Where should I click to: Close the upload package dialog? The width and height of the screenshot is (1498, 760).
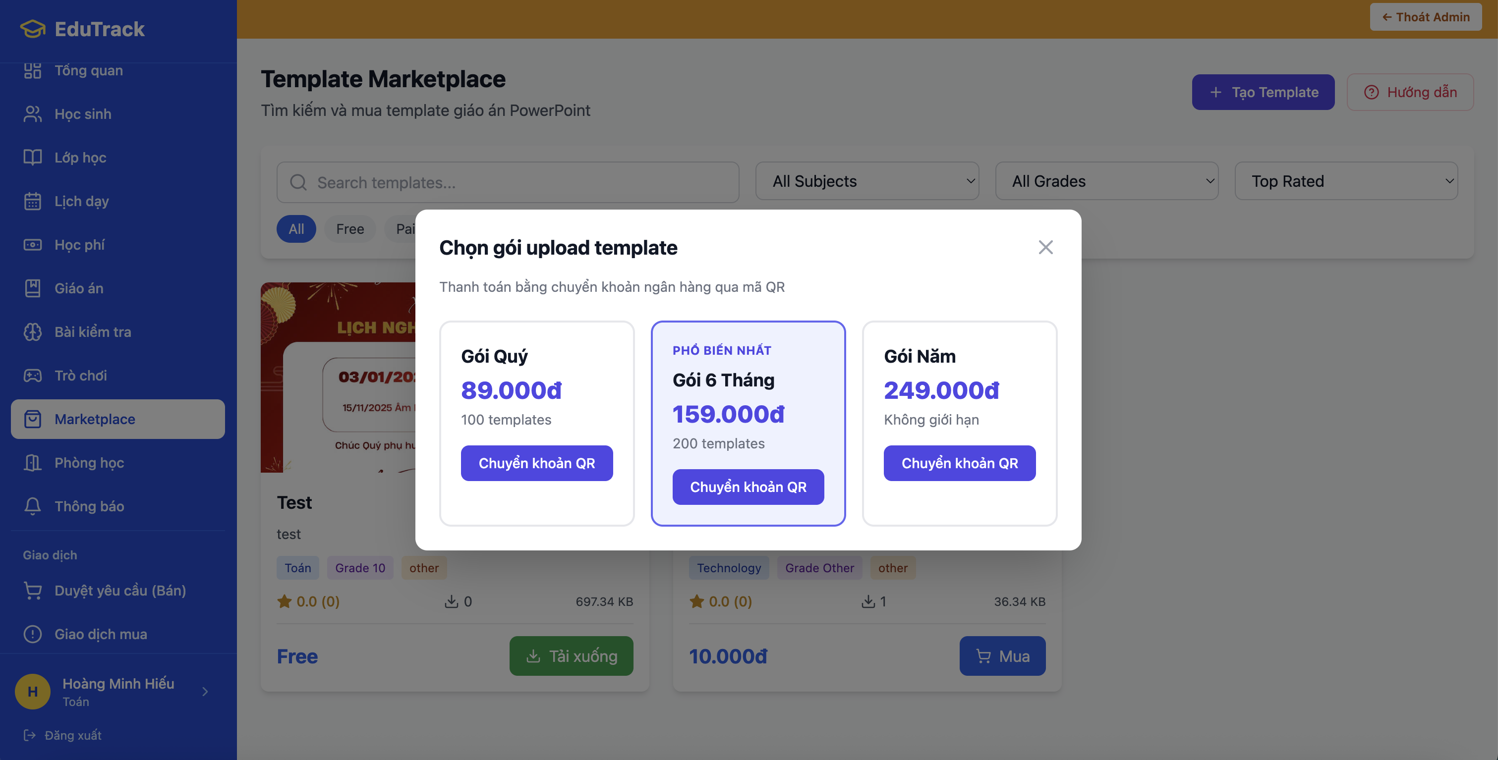(x=1045, y=248)
